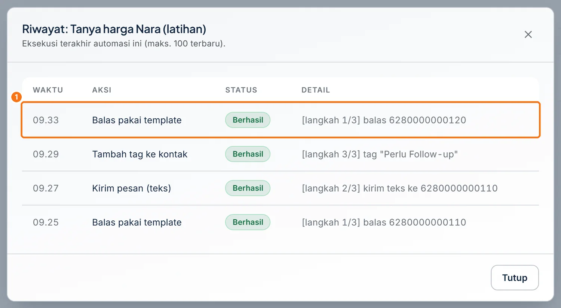This screenshot has height=308, width=561.
Task: Click the WAKTU column header
Action: (48, 90)
